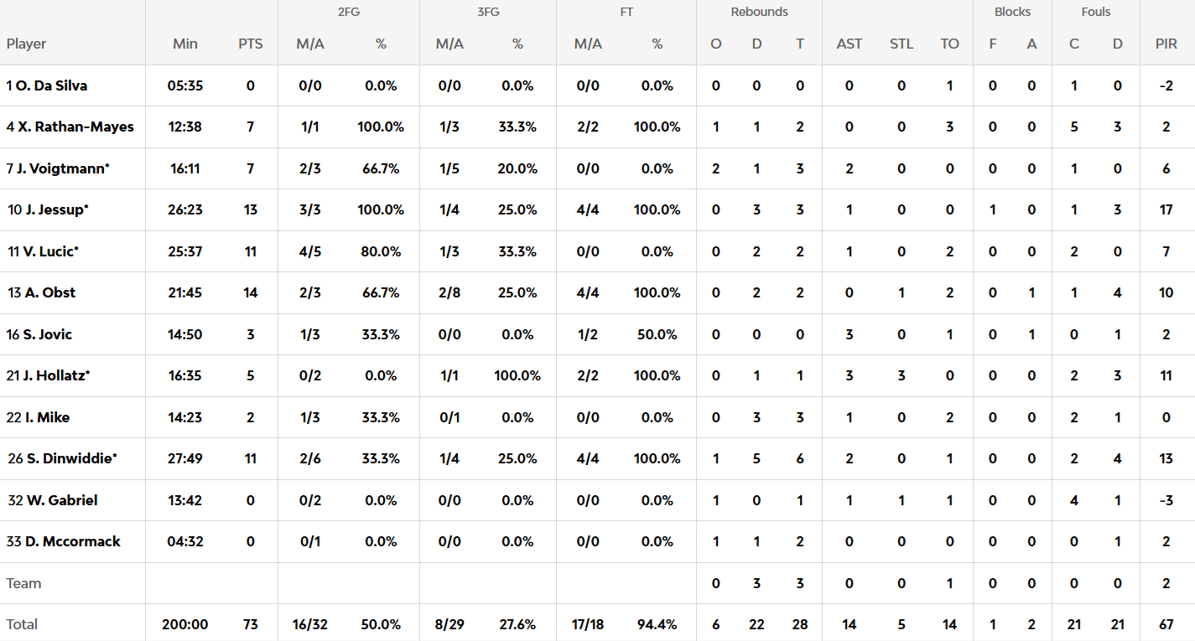
Task: Sort by the STL column header
Action: pos(901,44)
